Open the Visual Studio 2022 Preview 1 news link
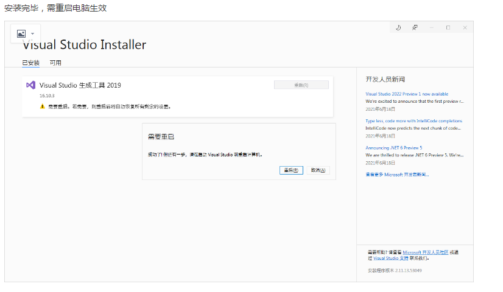This screenshot has height=292, width=503. (407, 94)
